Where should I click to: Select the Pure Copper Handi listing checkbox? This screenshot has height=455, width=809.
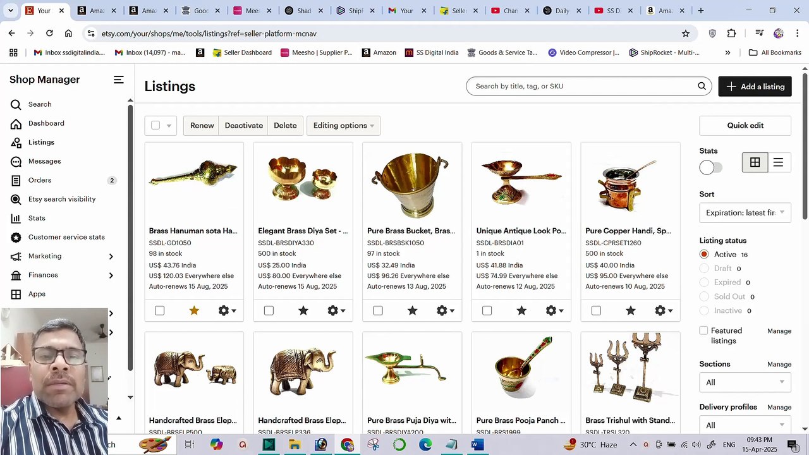(596, 311)
